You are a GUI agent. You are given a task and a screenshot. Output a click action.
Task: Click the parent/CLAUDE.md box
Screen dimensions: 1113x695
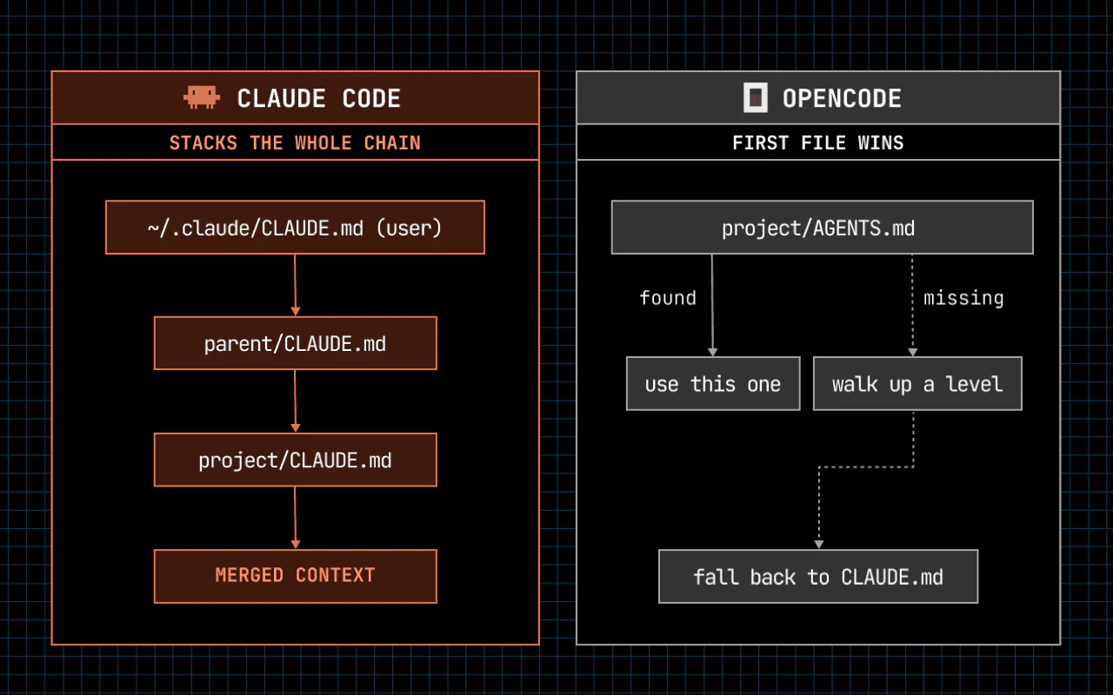(296, 343)
